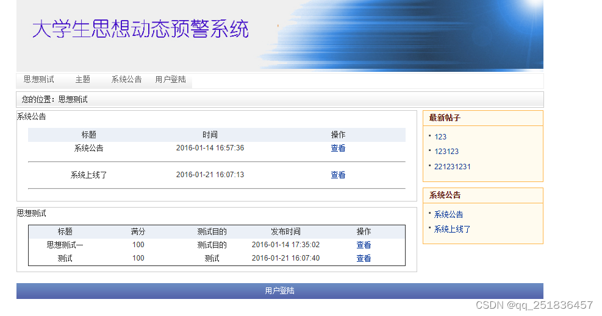602x316 pixels.
Task: Open the latest post titled 123
Action: [x=440, y=137]
